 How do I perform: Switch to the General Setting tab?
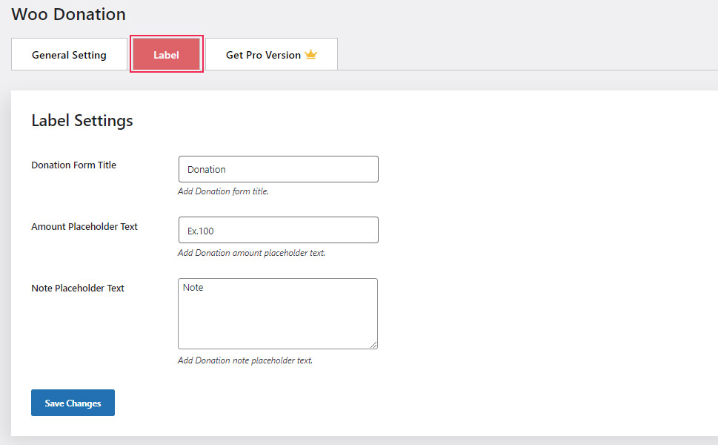pyautogui.click(x=69, y=55)
